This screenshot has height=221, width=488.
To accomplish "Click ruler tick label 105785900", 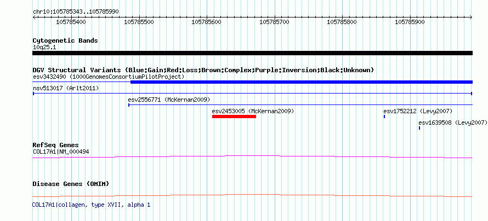I will pyautogui.click(x=410, y=22).
